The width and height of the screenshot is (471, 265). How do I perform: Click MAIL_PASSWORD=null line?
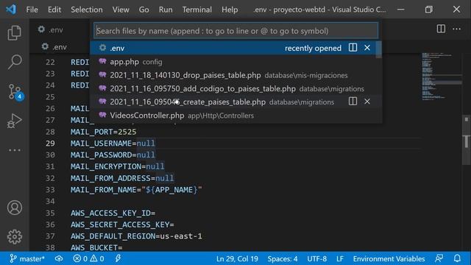(113, 155)
